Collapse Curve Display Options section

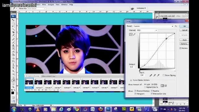131,80
